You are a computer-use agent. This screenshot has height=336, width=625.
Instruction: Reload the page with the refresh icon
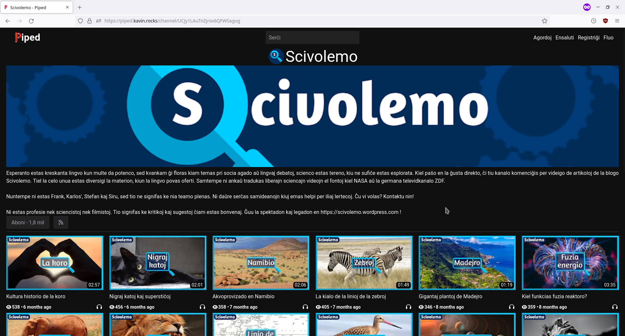tap(31, 21)
